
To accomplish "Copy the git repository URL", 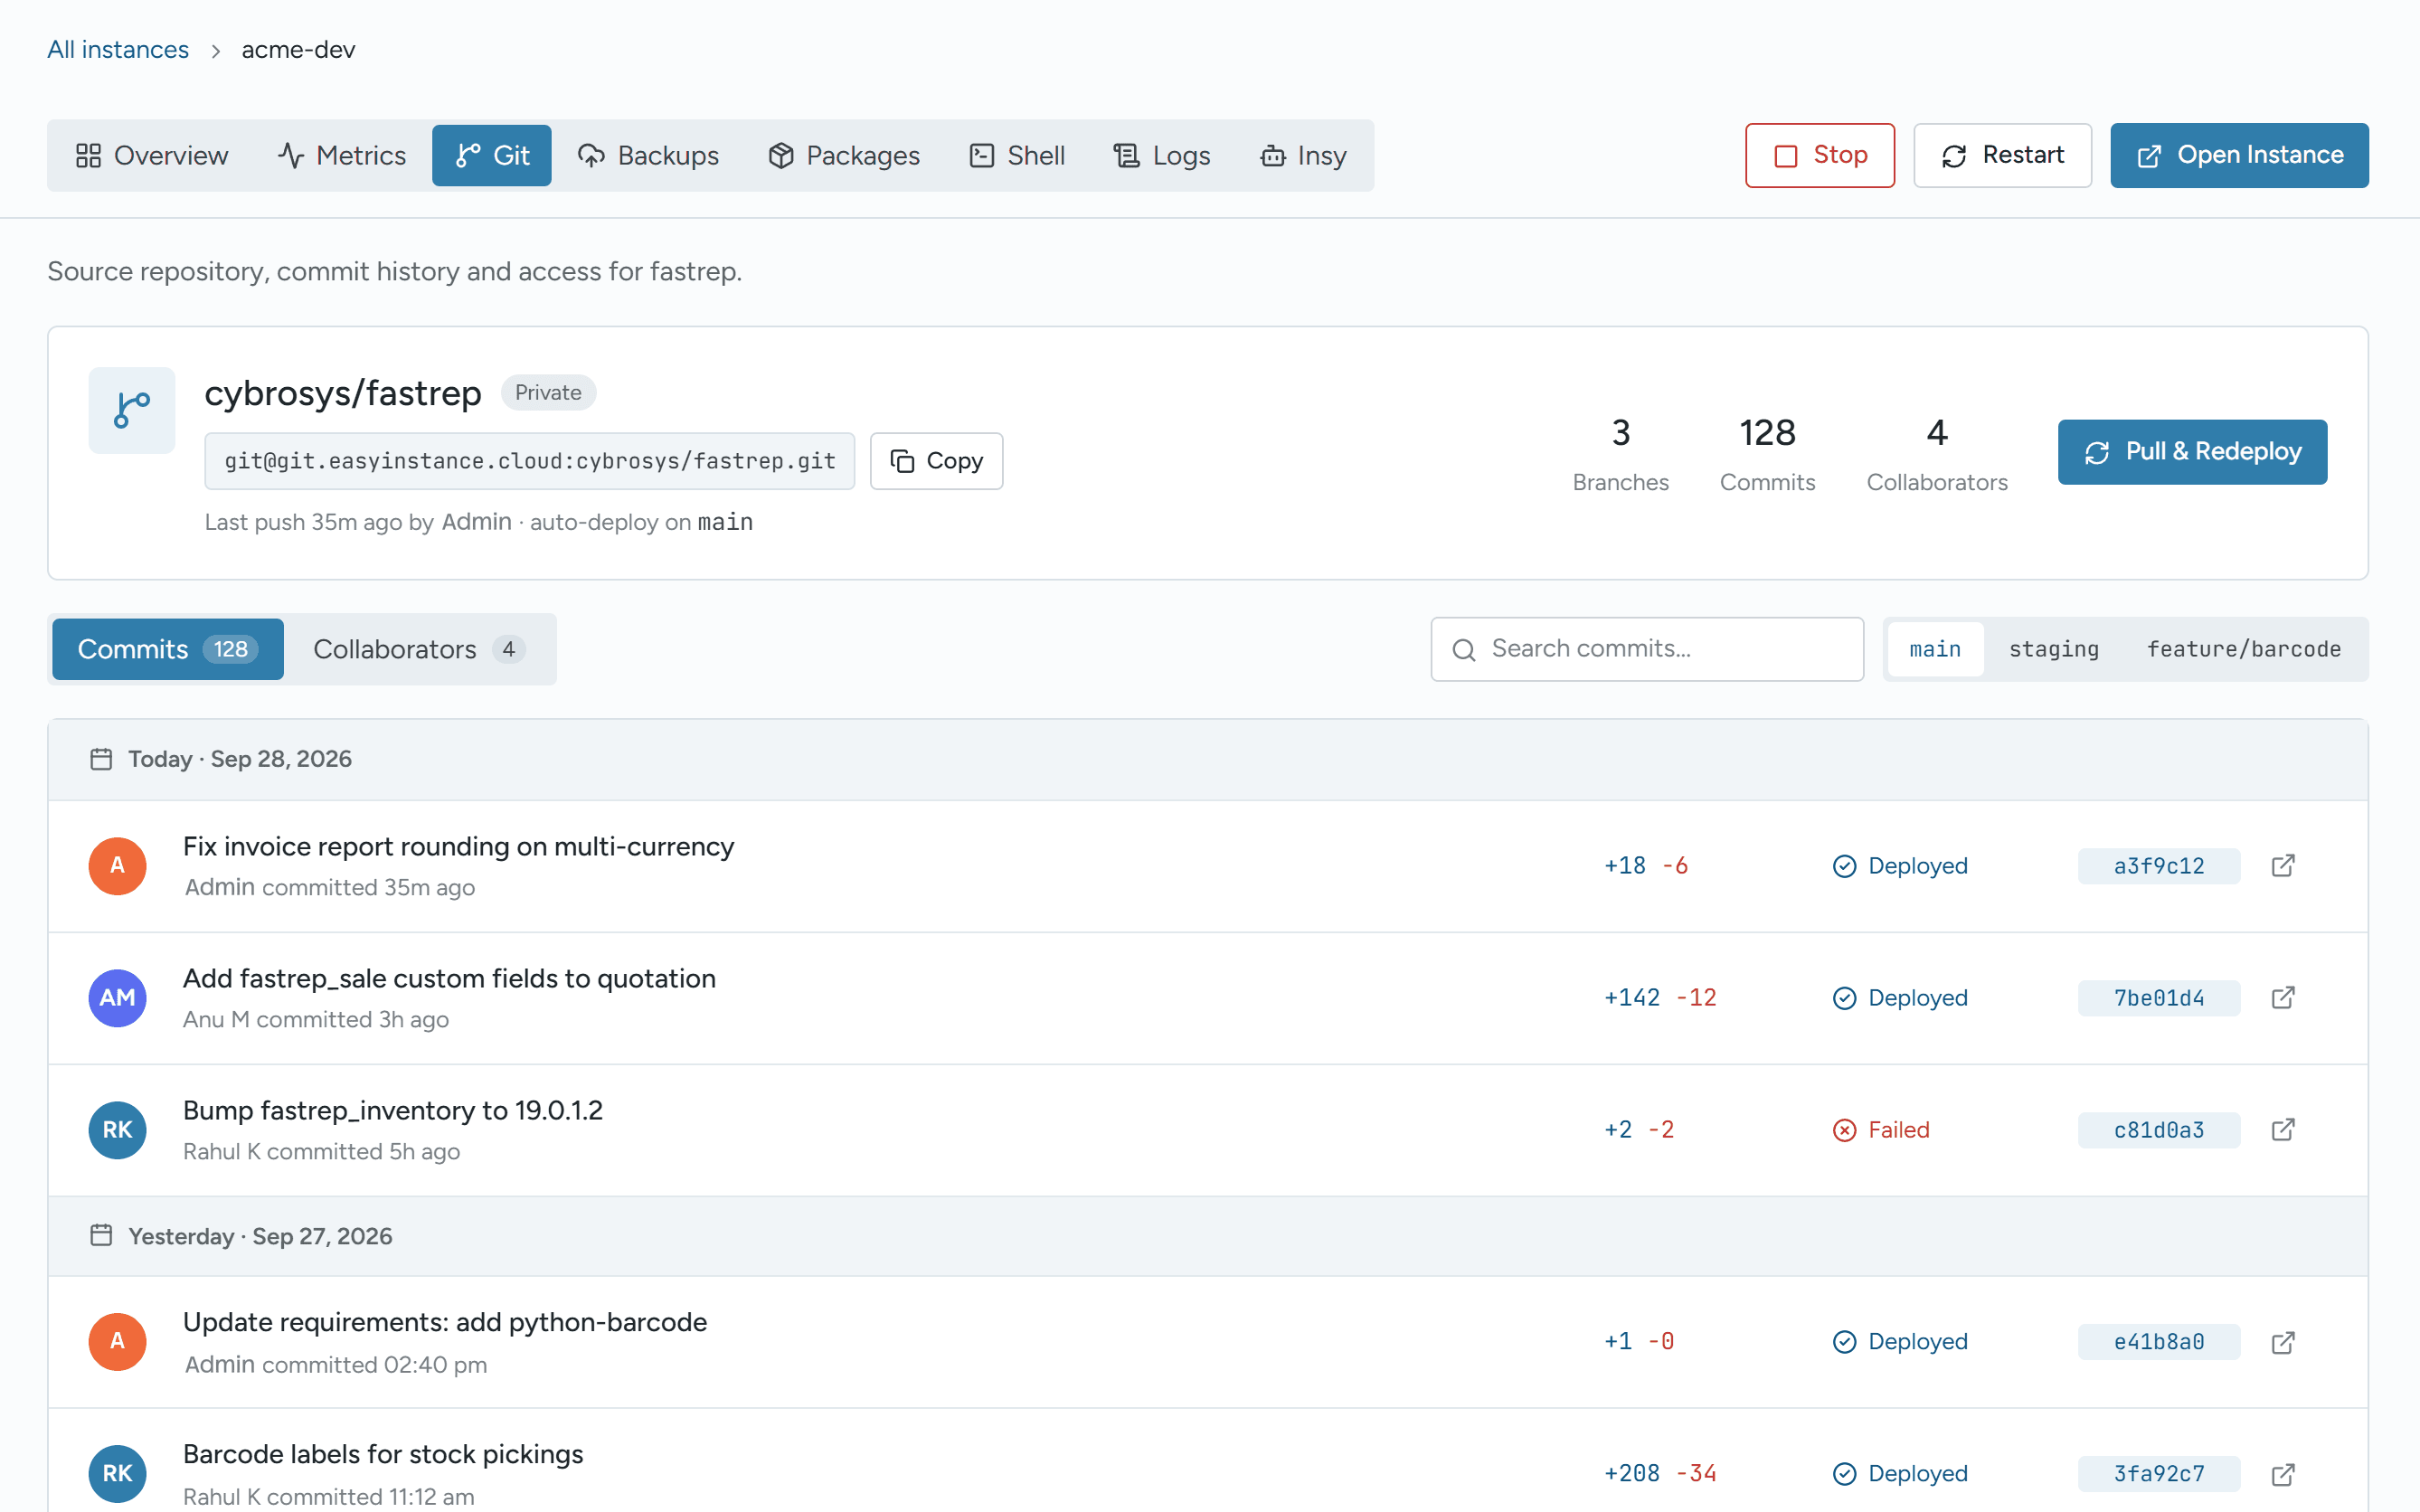I will [936, 461].
